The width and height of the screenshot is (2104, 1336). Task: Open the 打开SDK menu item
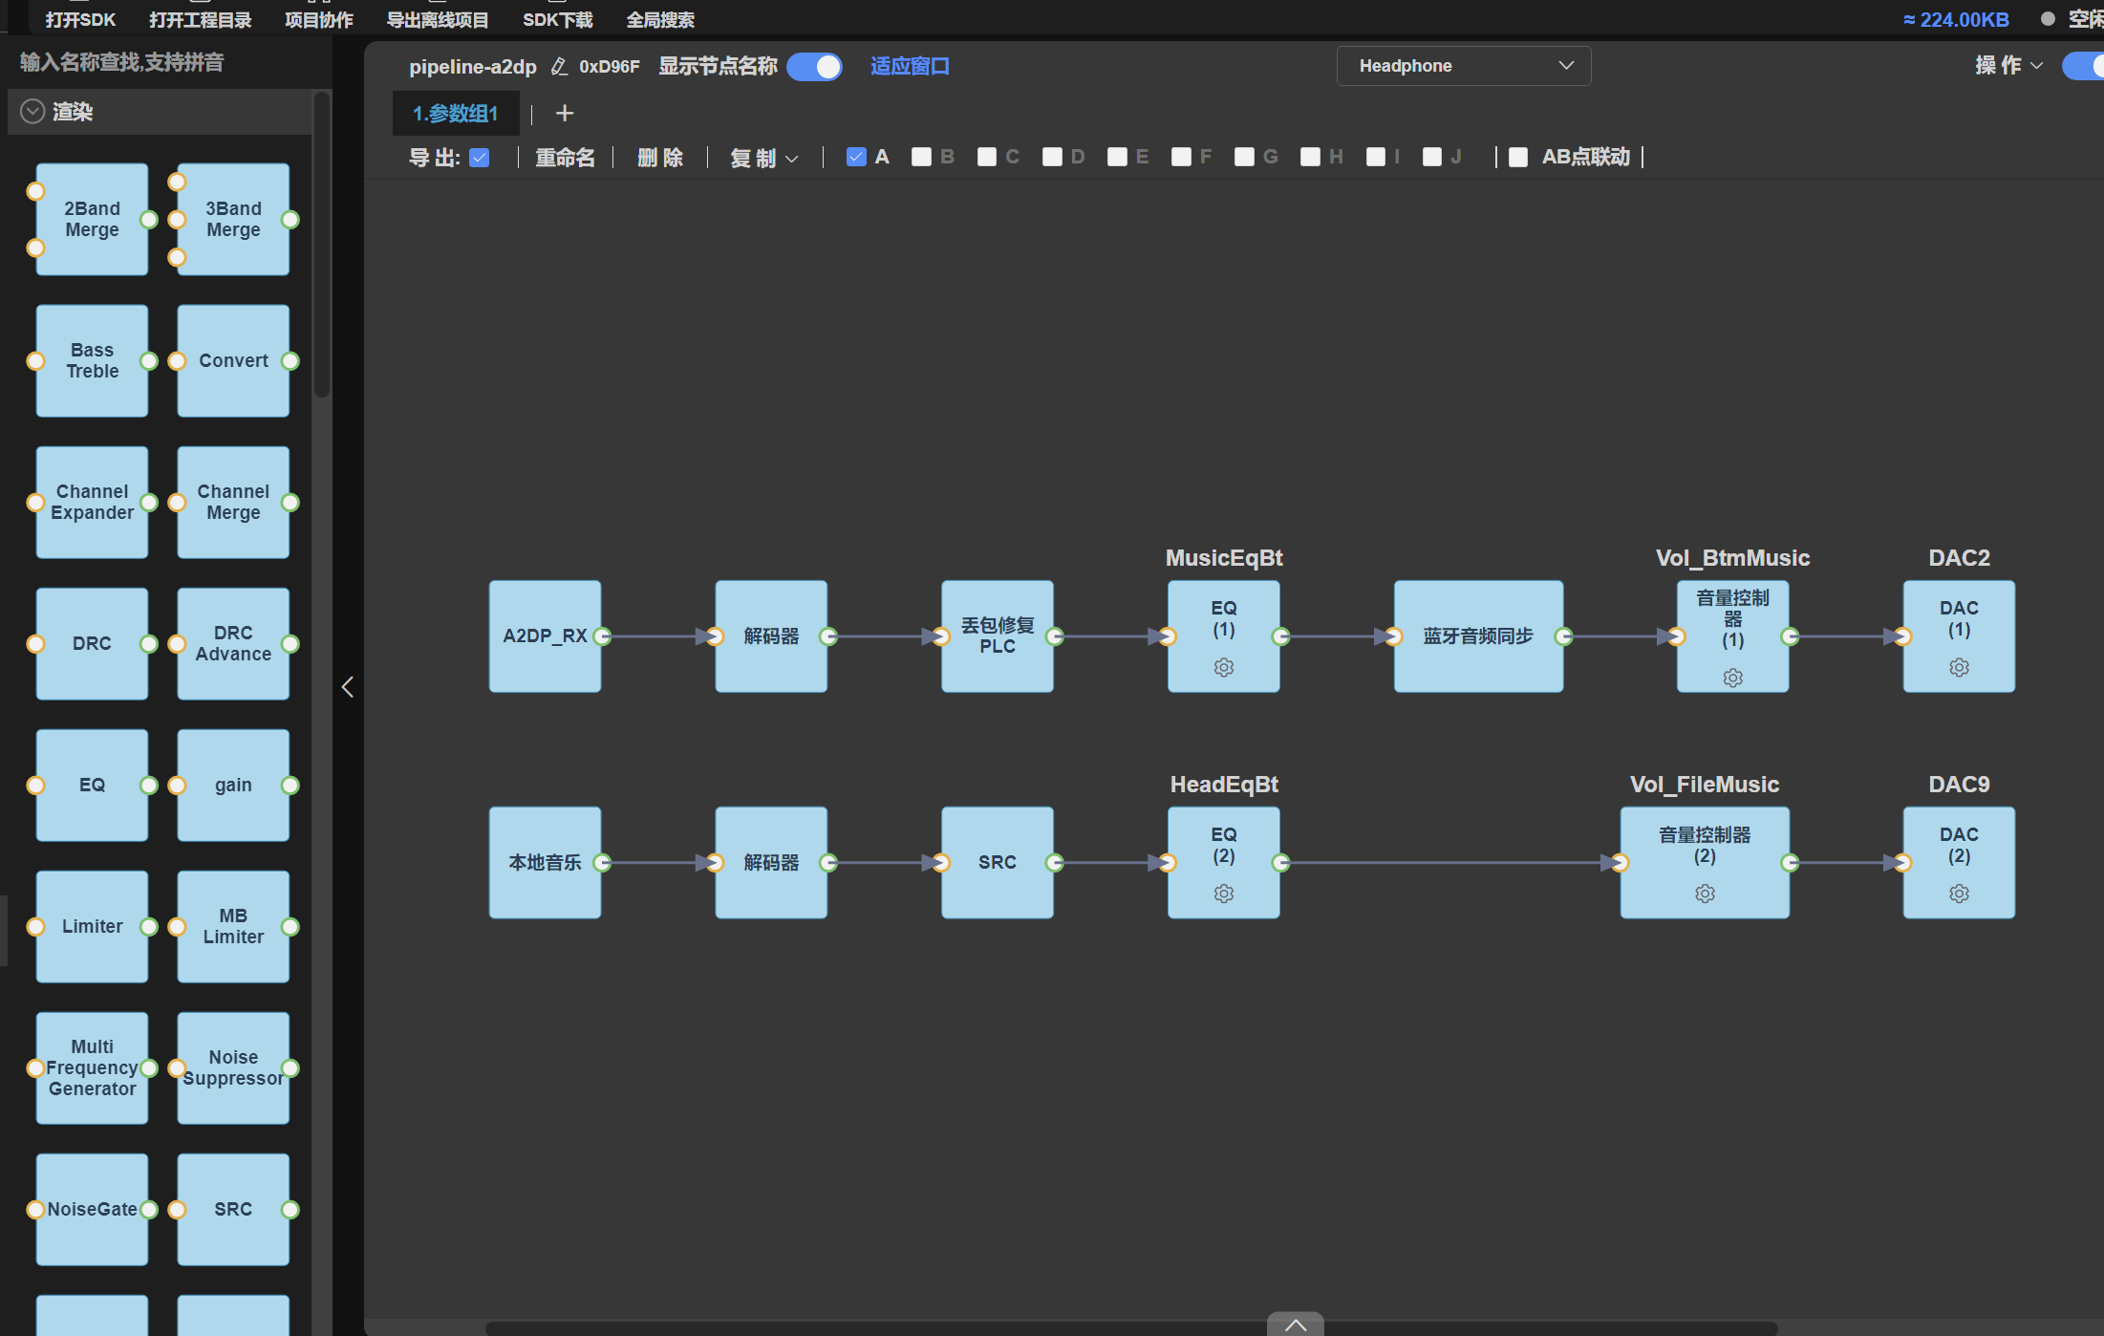(80, 20)
